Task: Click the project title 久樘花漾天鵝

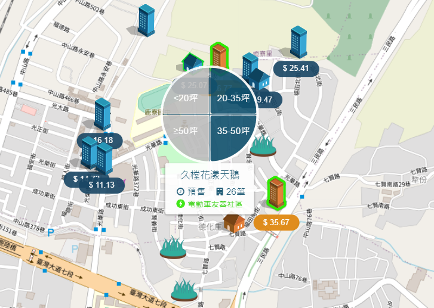Action: [210, 175]
